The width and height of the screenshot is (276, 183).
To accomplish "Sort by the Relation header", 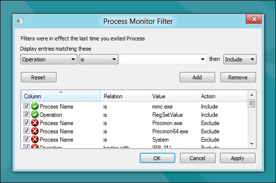I will (125, 96).
